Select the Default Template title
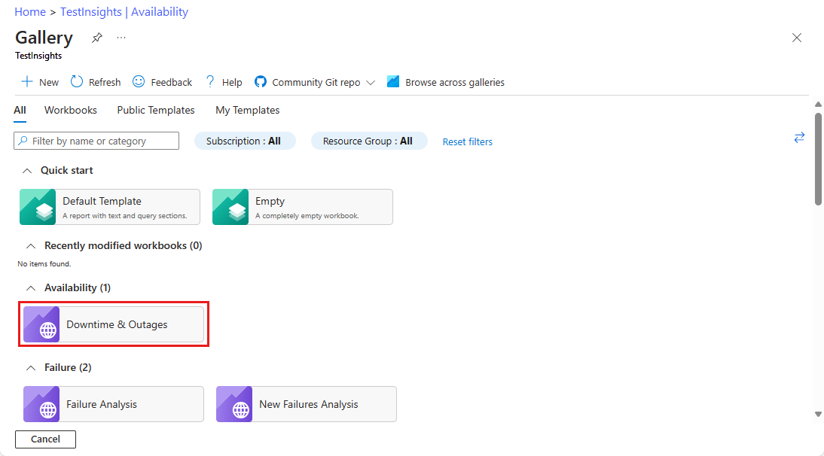Image resolution: width=824 pixels, height=456 pixels. (x=102, y=201)
